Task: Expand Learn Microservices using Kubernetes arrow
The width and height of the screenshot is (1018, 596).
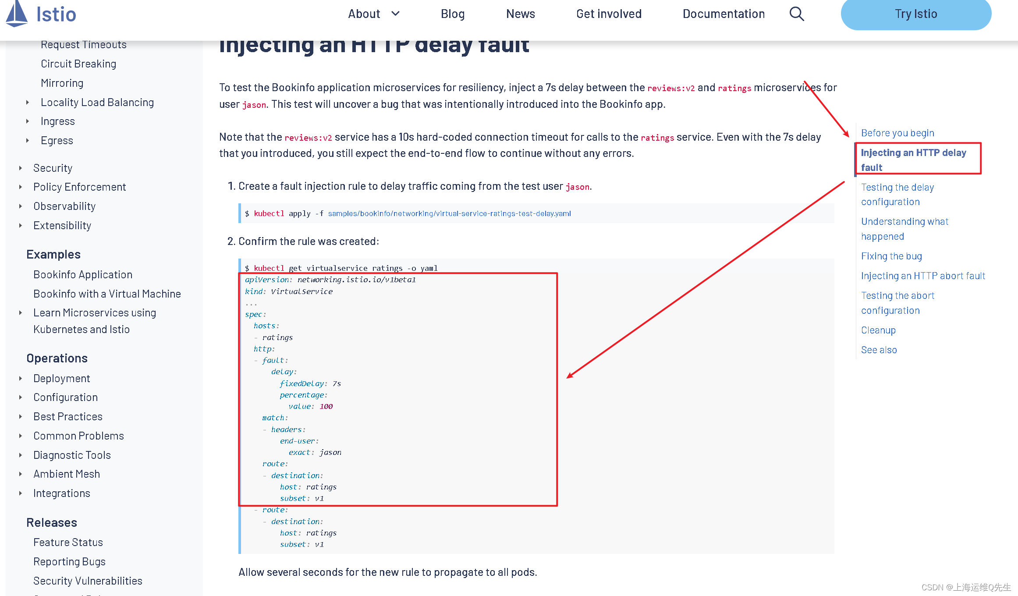Action: pyautogui.click(x=20, y=313)
